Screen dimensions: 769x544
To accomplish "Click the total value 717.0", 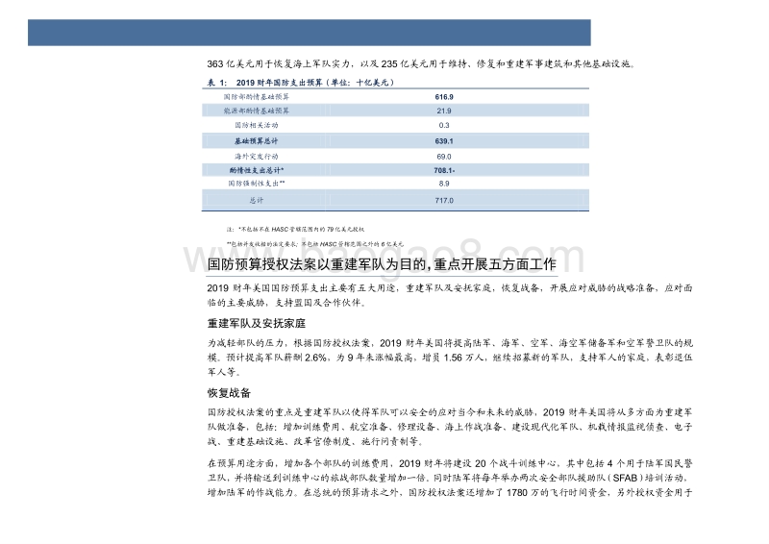I will (x=444, y=200).
